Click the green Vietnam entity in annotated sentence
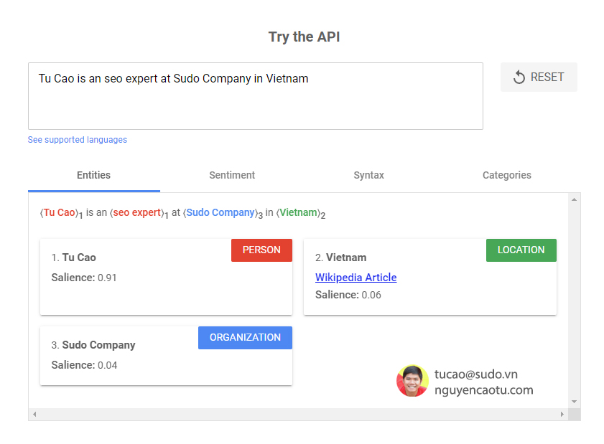 click(x=298, y=213)
